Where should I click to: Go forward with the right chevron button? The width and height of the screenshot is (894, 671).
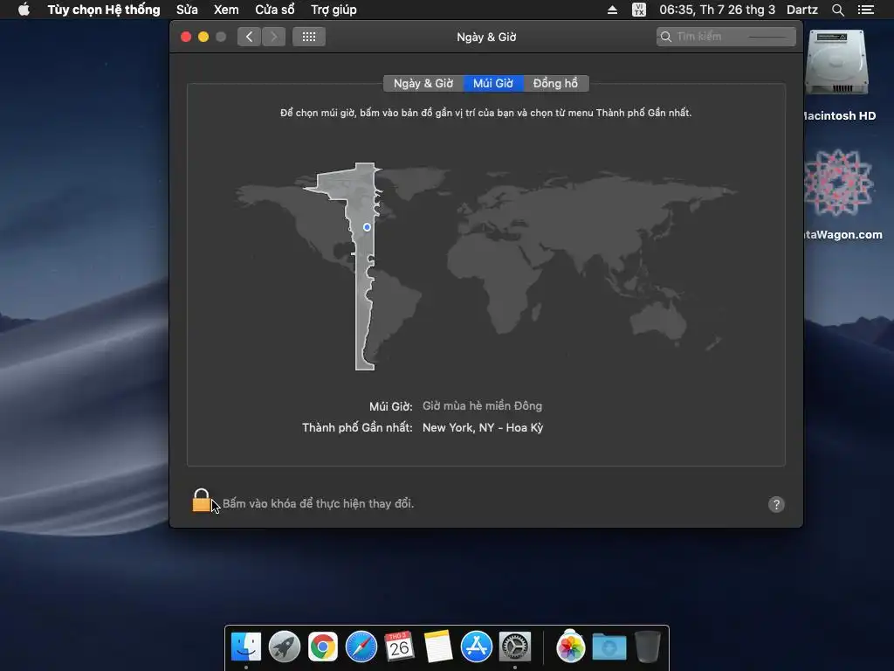pos(273,37)
